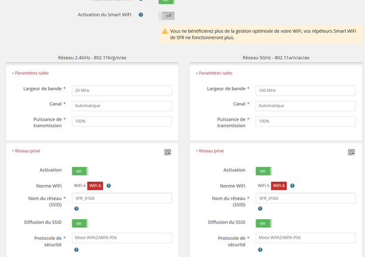Open 5GHz Largeur de bande 160 MHz dropdown
Viewport: 365px width, 257px height.
point(305,90)
